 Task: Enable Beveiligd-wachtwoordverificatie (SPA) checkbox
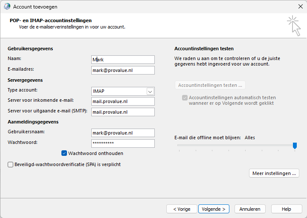(x=10, y=165)
